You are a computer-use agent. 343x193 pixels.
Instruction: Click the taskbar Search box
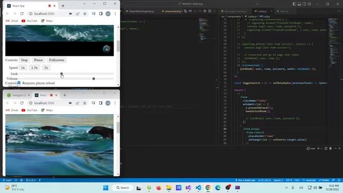point(123,188)
